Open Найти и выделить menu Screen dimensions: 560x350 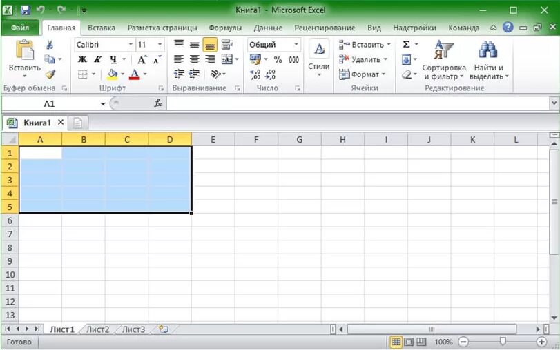coord(489,60)
